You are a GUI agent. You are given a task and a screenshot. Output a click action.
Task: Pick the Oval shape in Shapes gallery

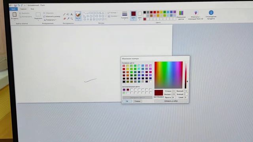[91, 13]
